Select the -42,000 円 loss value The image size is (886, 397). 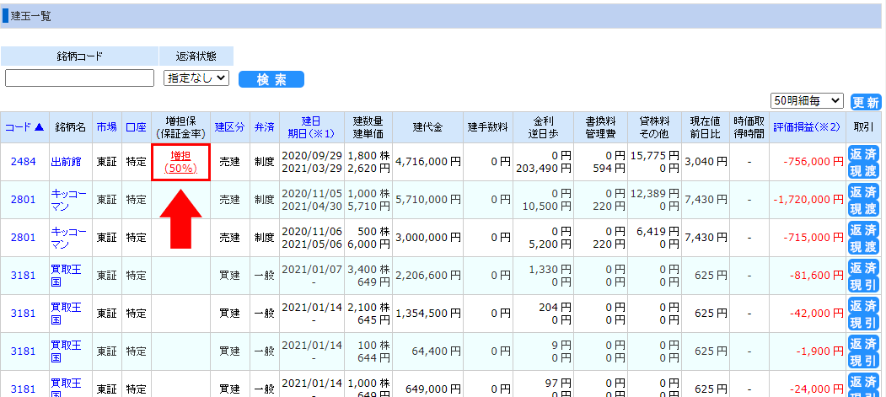coord(816,314)
